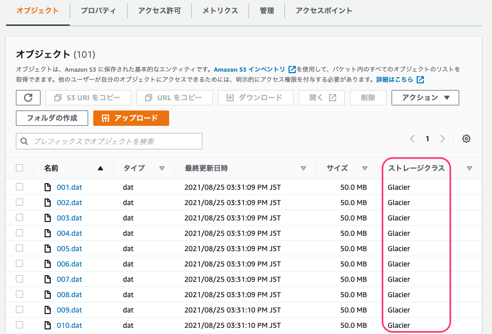
Task: Open the 詳細はこちら link
Action: point(395,79)
